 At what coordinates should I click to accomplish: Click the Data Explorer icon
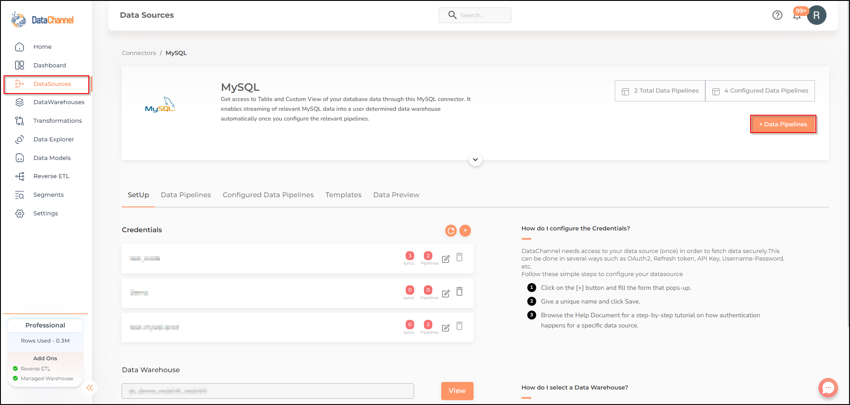coord(20,139)
